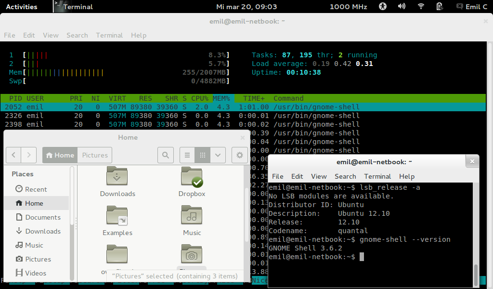Switch Files to grid icon view
The height and width of the screenshot is (289, 493).
[203, 155]
